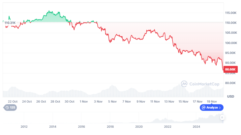The image size is (241, 135).
Task: Open the 125 history badge
Action: [10, 108]
